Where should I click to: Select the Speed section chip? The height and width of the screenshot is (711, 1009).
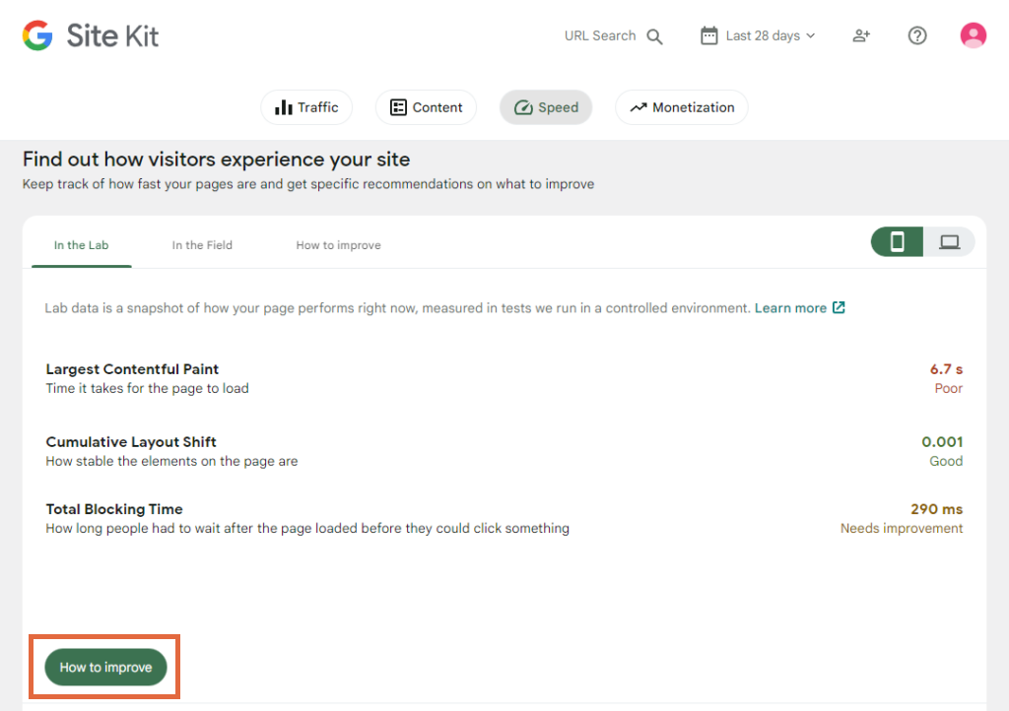(546, 107)
